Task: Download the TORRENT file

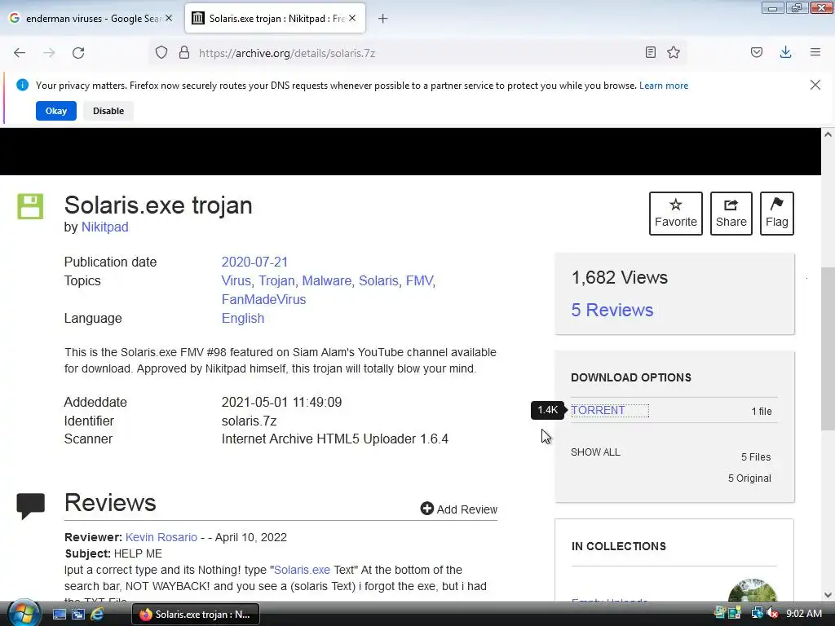Action: tap(598, 411)
